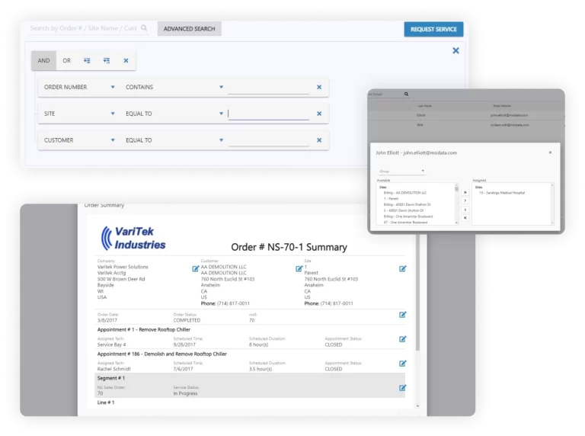Open the ORDER NUMBER field dropdown
Viewport: 585px width, 436px height.
(x=113, y=87)
